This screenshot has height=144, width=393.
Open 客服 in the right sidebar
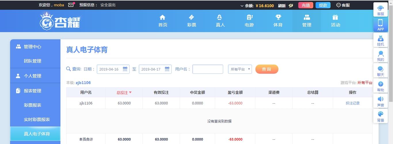click(380, 10)
